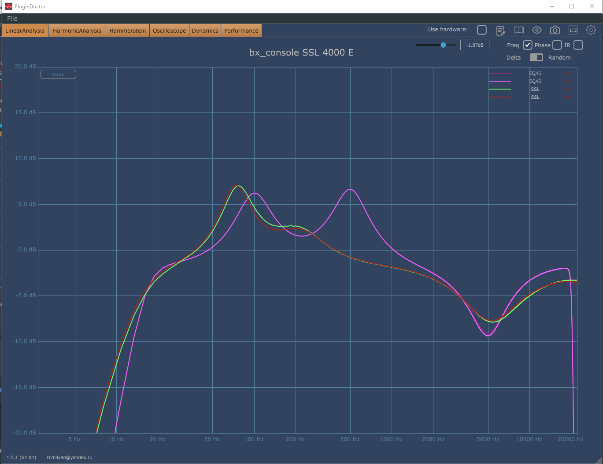The image size is (603, 464).
Task: Click the 20.0 dB axis label
Action: pyautogui.click(x=26, y=67)
